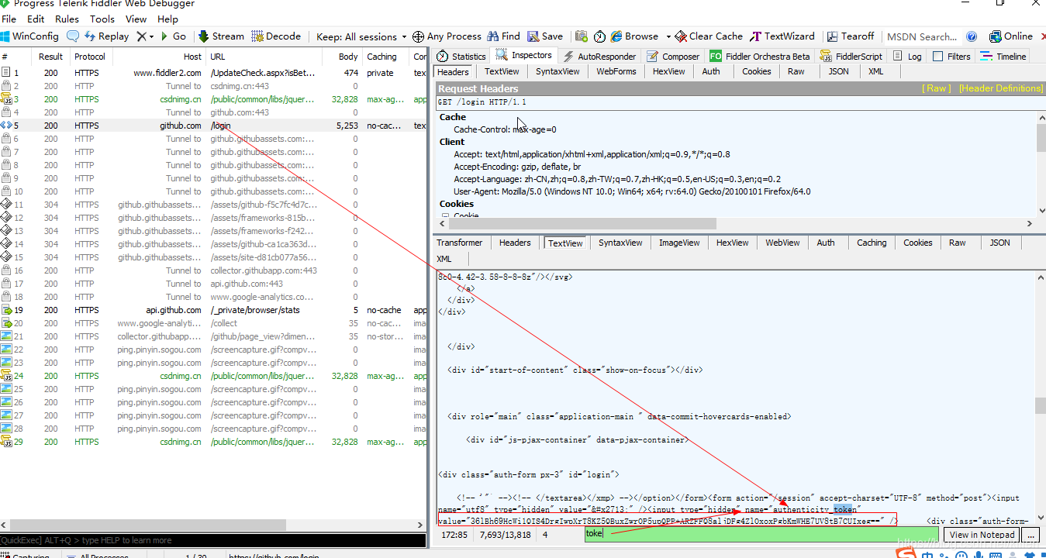Screen dimensions: 1046x558
Task: Click the [Raw] link in Request Headers
Action: pos(937,88)
